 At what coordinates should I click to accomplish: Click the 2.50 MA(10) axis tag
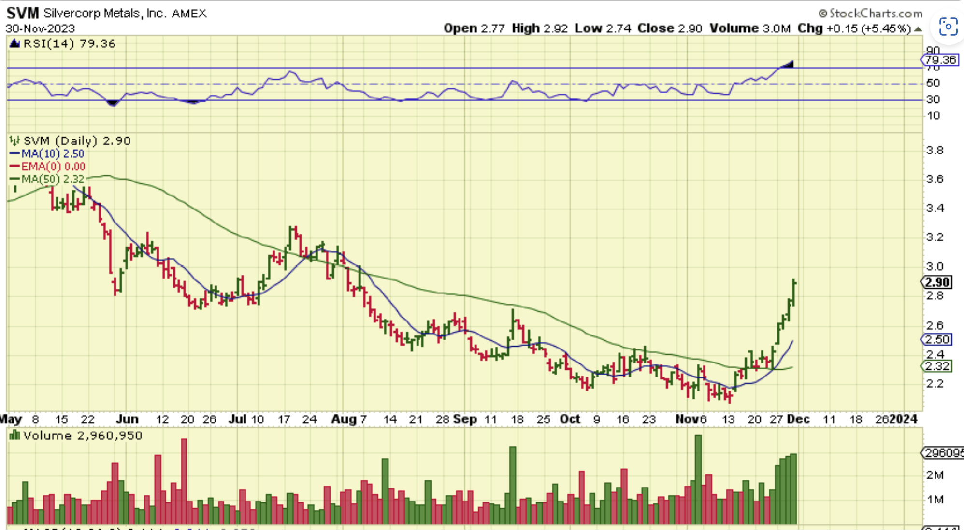(937, 339)
